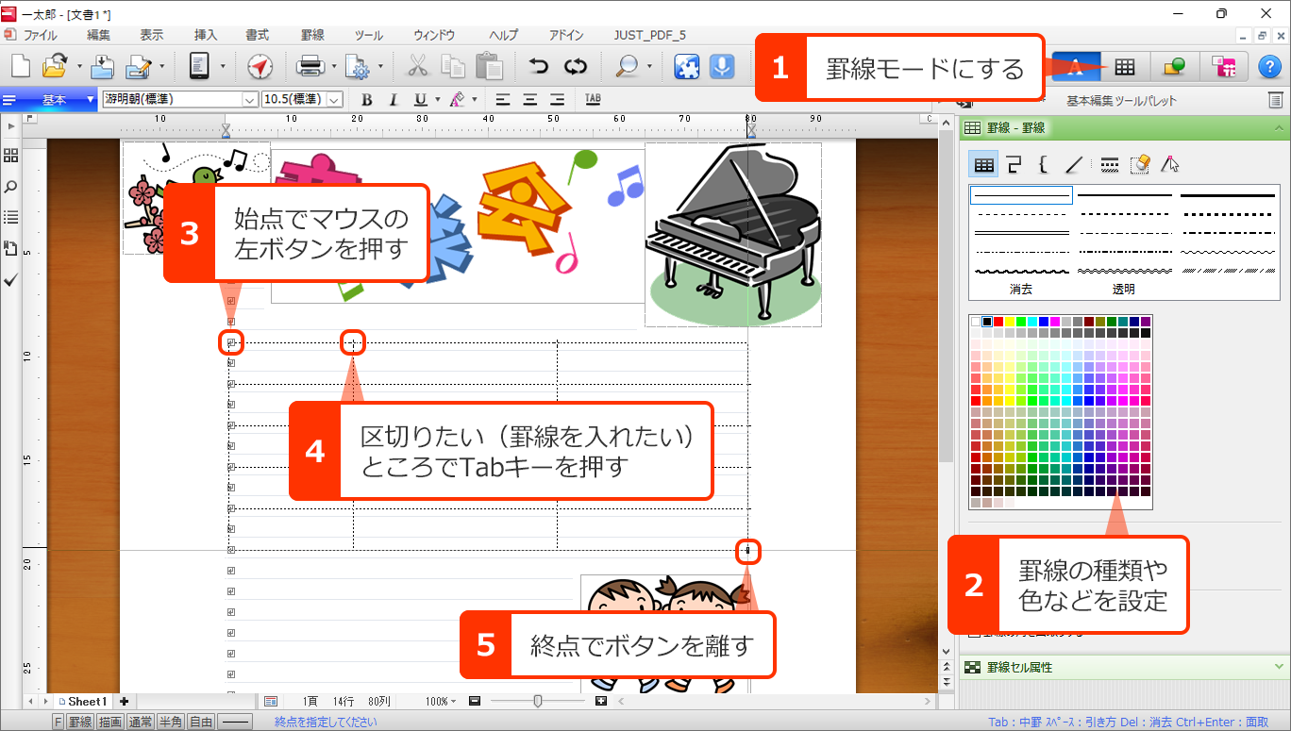Click the red compass navigation icon
The height and width of the screenshot is (731, 1291).
(x=260, y=67)
